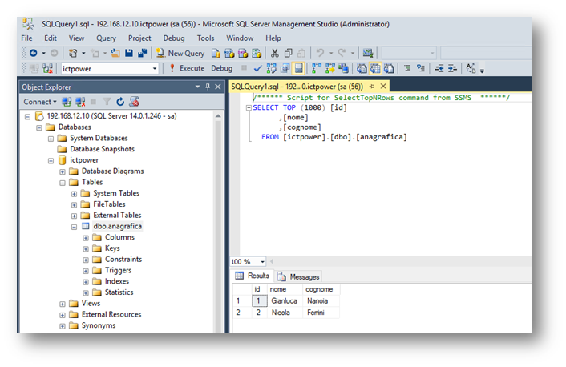566x367 pixels.
Task: Click the Query Options icon
Action: click(285, 68)
